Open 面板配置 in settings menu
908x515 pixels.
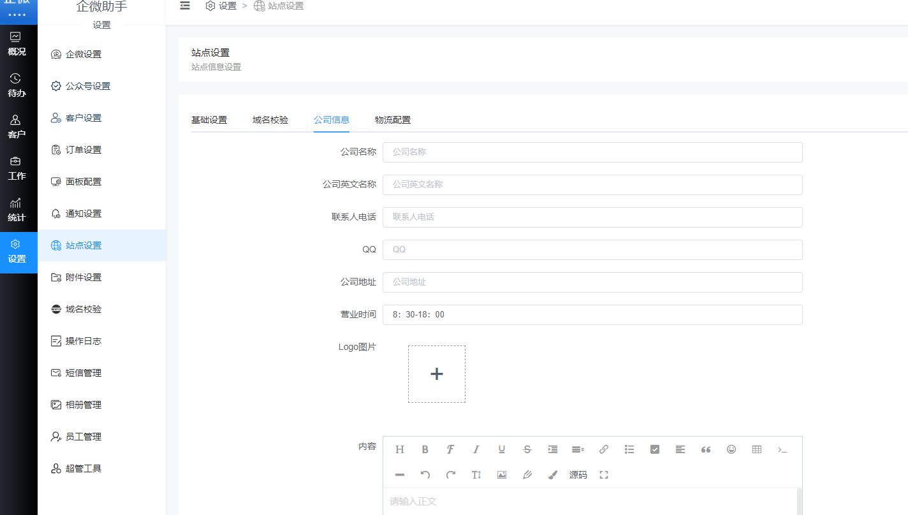pyautogui.click(x=102, y=182)
